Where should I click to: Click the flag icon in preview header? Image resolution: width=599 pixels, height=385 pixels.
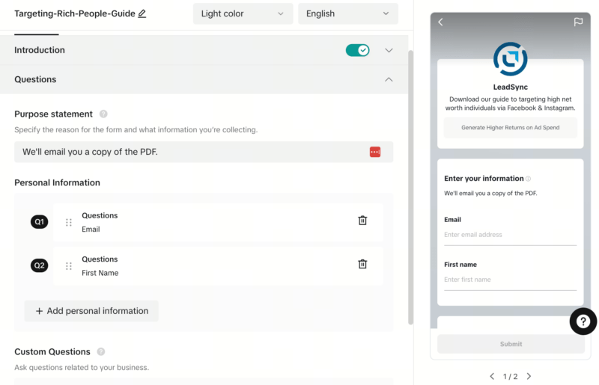pos(578,22)
